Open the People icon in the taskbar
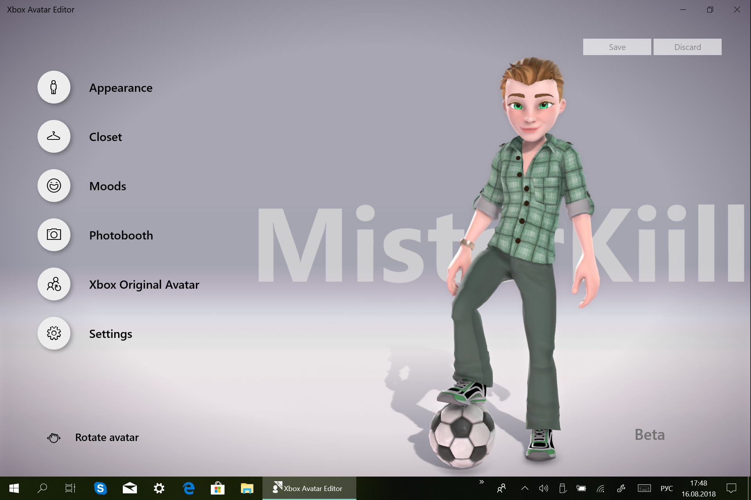Viewport: 751px width, 500px height. (x=501, y=488)
